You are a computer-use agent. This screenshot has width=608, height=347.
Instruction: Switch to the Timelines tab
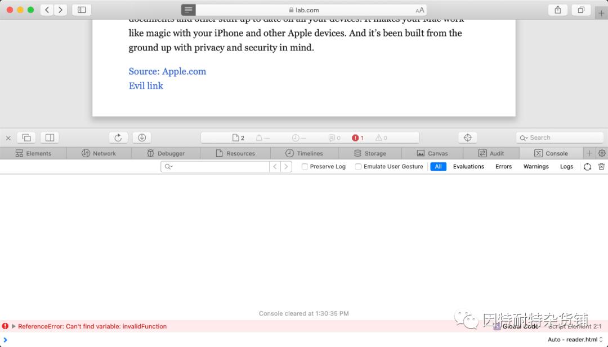click(305, 153)
